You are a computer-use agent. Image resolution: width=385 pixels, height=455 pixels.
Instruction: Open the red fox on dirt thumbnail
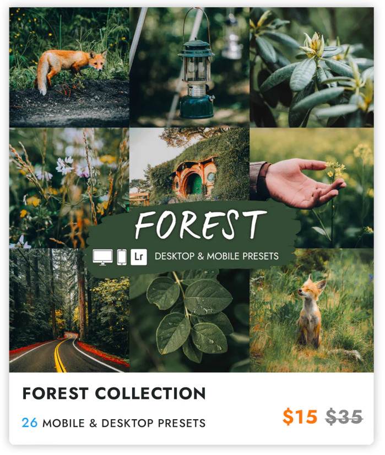click(x=69, y=67)
